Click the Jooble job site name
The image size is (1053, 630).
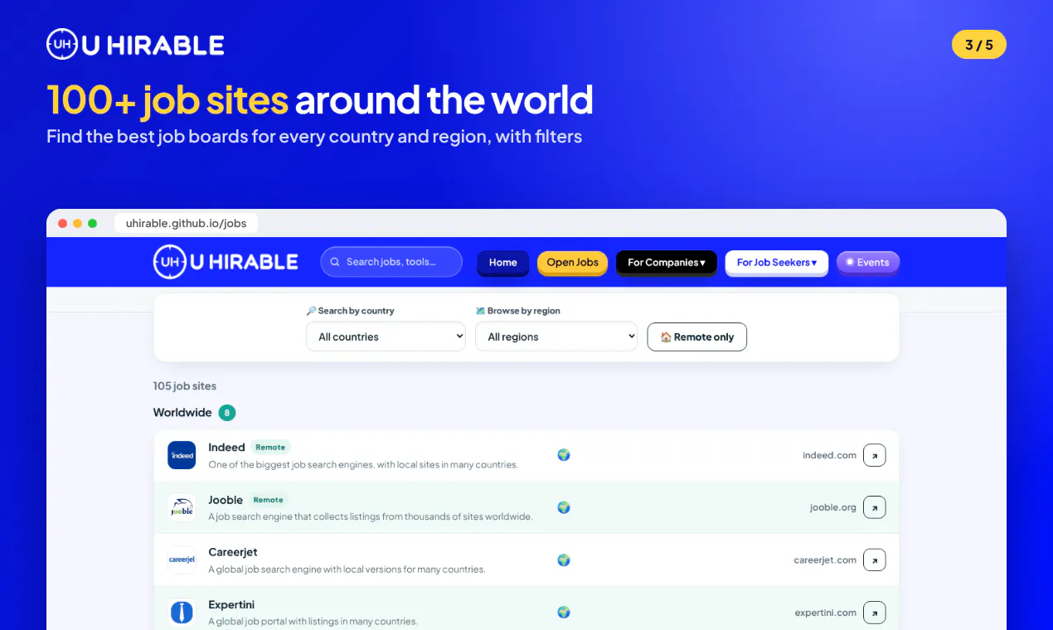pos(226,500)
